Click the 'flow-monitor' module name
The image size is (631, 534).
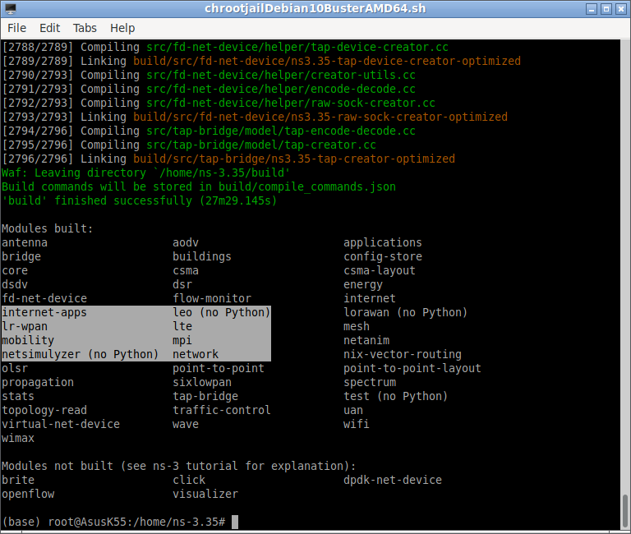212,298
